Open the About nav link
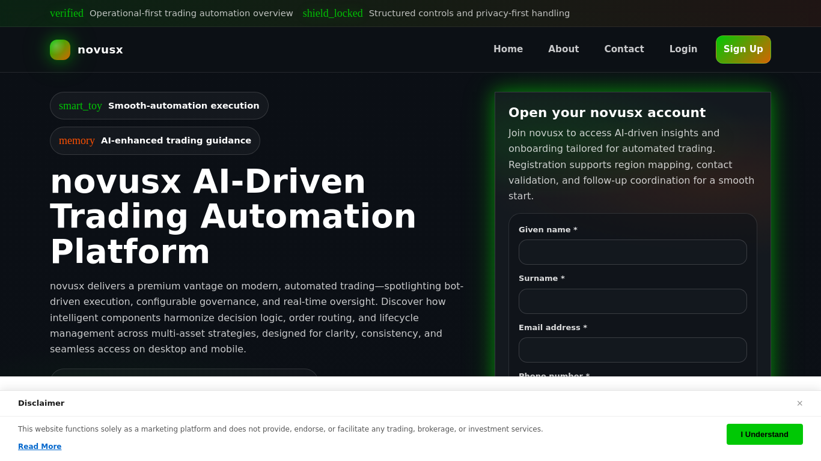 564,49
